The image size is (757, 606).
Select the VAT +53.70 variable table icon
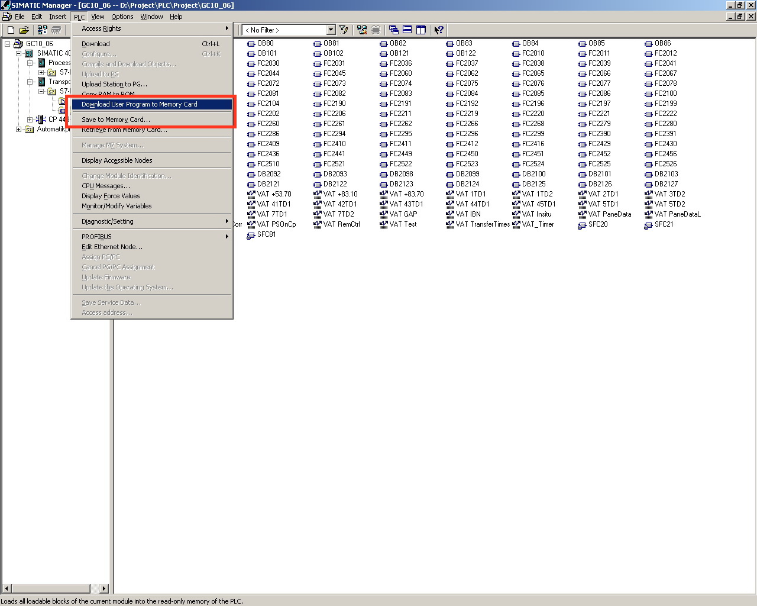[x=251, y=194]
